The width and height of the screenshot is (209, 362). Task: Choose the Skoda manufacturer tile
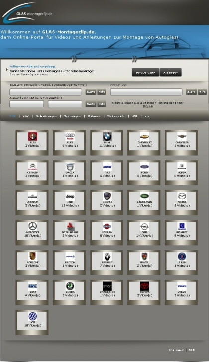click(x=69, y=292)
